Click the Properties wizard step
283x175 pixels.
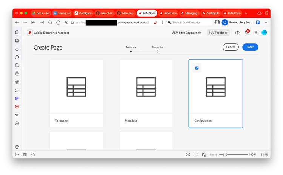point(158,49)
